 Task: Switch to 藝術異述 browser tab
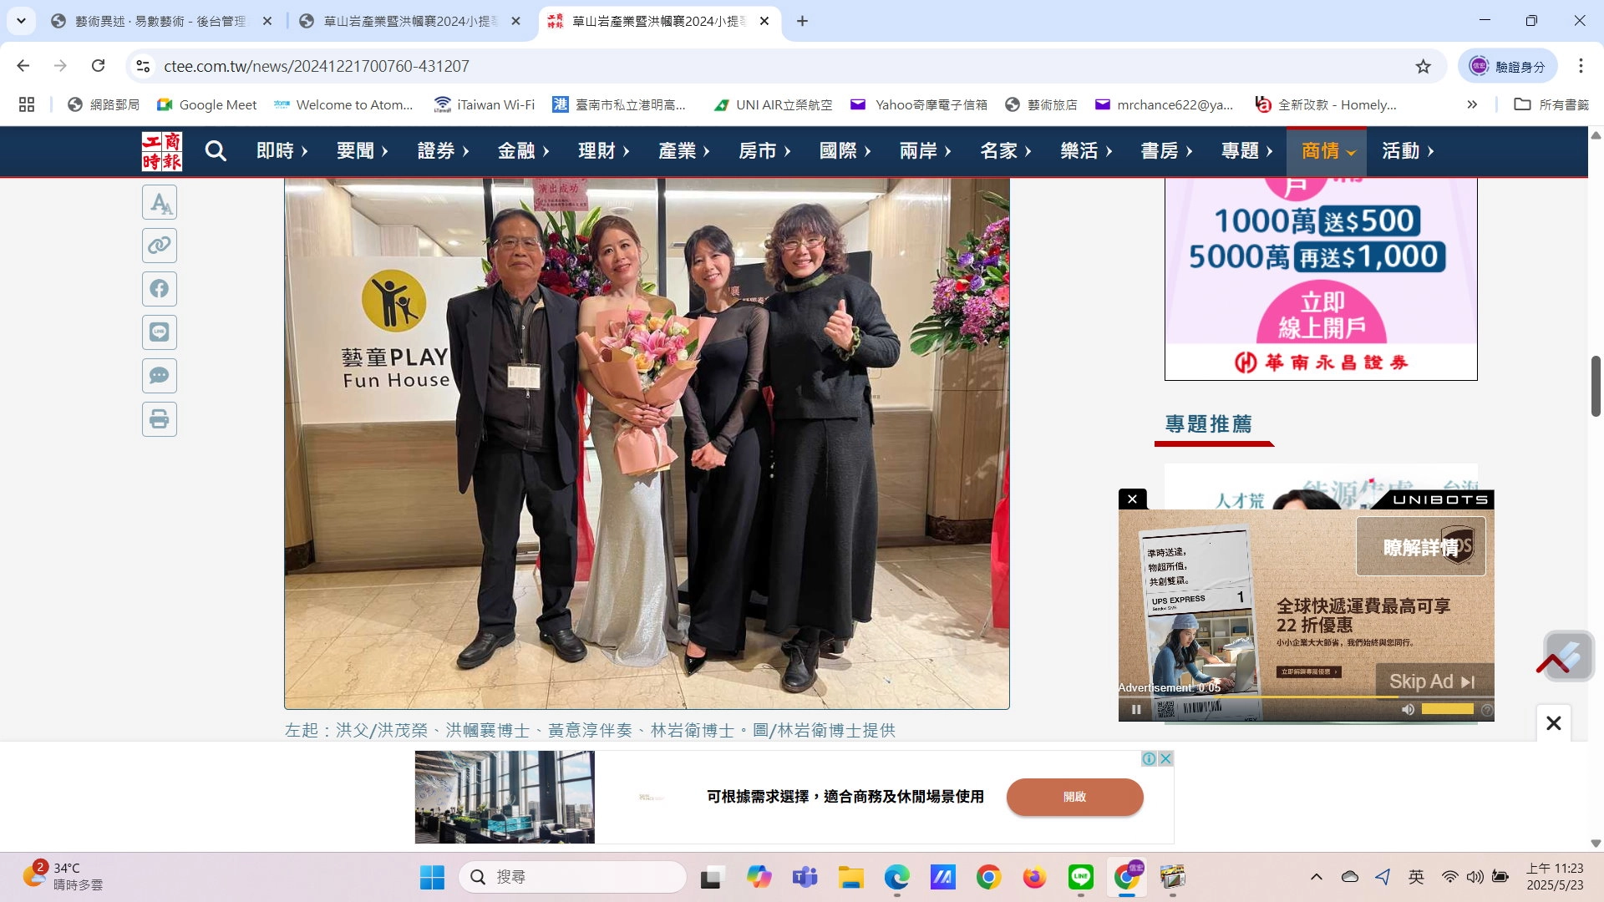click(x=159, y=21)
